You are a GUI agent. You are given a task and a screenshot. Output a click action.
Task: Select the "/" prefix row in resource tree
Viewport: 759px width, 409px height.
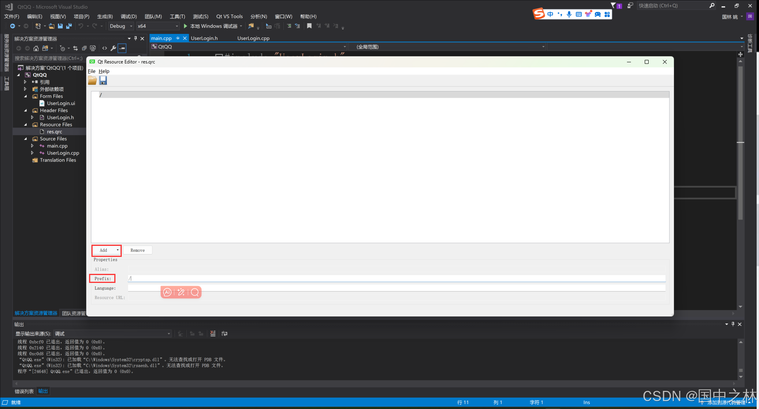[380, 95]
